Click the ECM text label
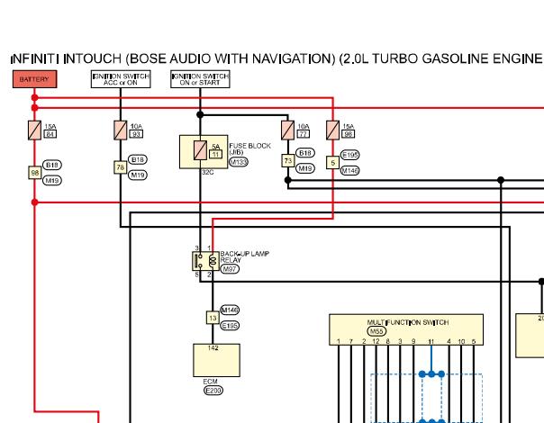The image size is (544, 423). [x=210, y=382]
